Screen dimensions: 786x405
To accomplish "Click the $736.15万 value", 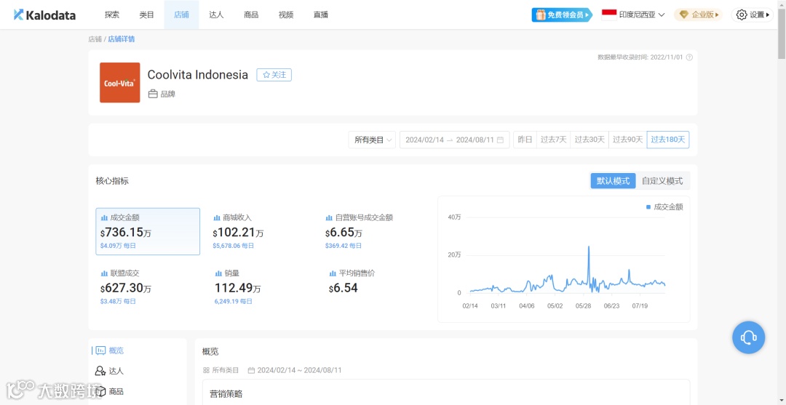I will pos(126,232).
